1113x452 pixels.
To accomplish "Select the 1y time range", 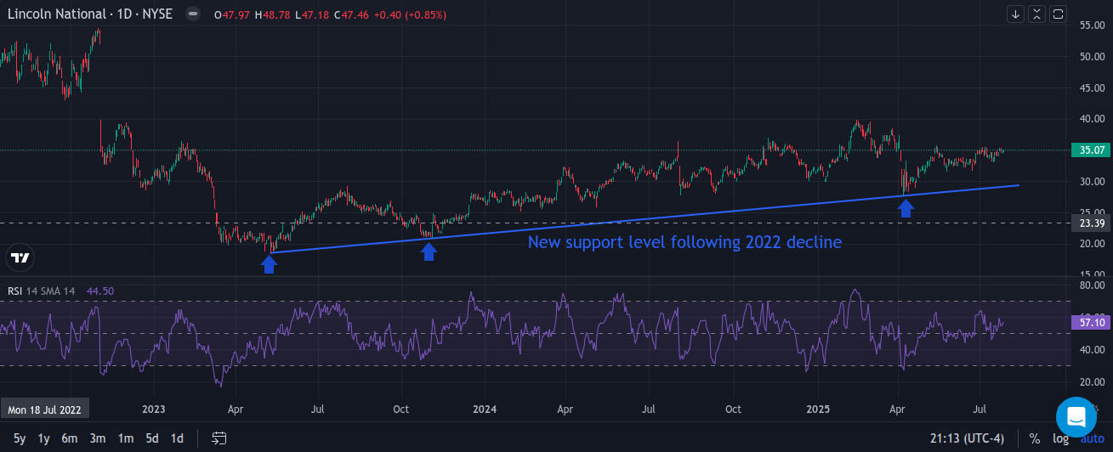I will [x=44, y=438].
